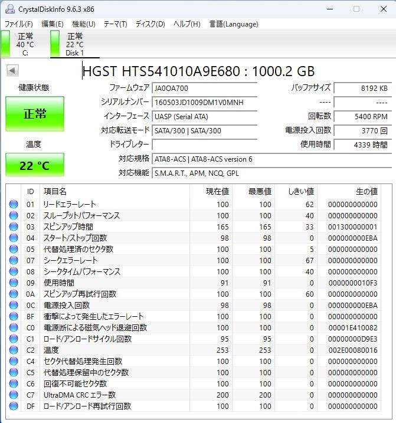The height and width of the screenshot is (423, 396).
Task: Click status icon for 回復不可能セクタ数 row
Action: pyautogui.click(x=14, y=383)
